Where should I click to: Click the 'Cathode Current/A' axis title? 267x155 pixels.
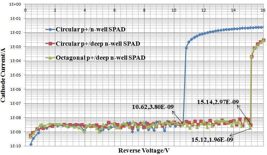point(3,75)
